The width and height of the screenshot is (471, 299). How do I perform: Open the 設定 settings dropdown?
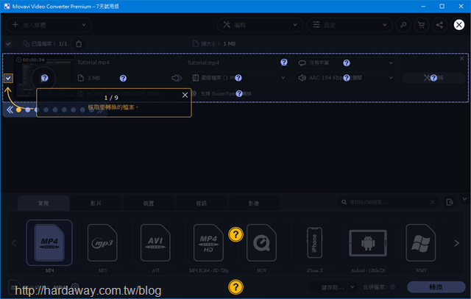350,25
